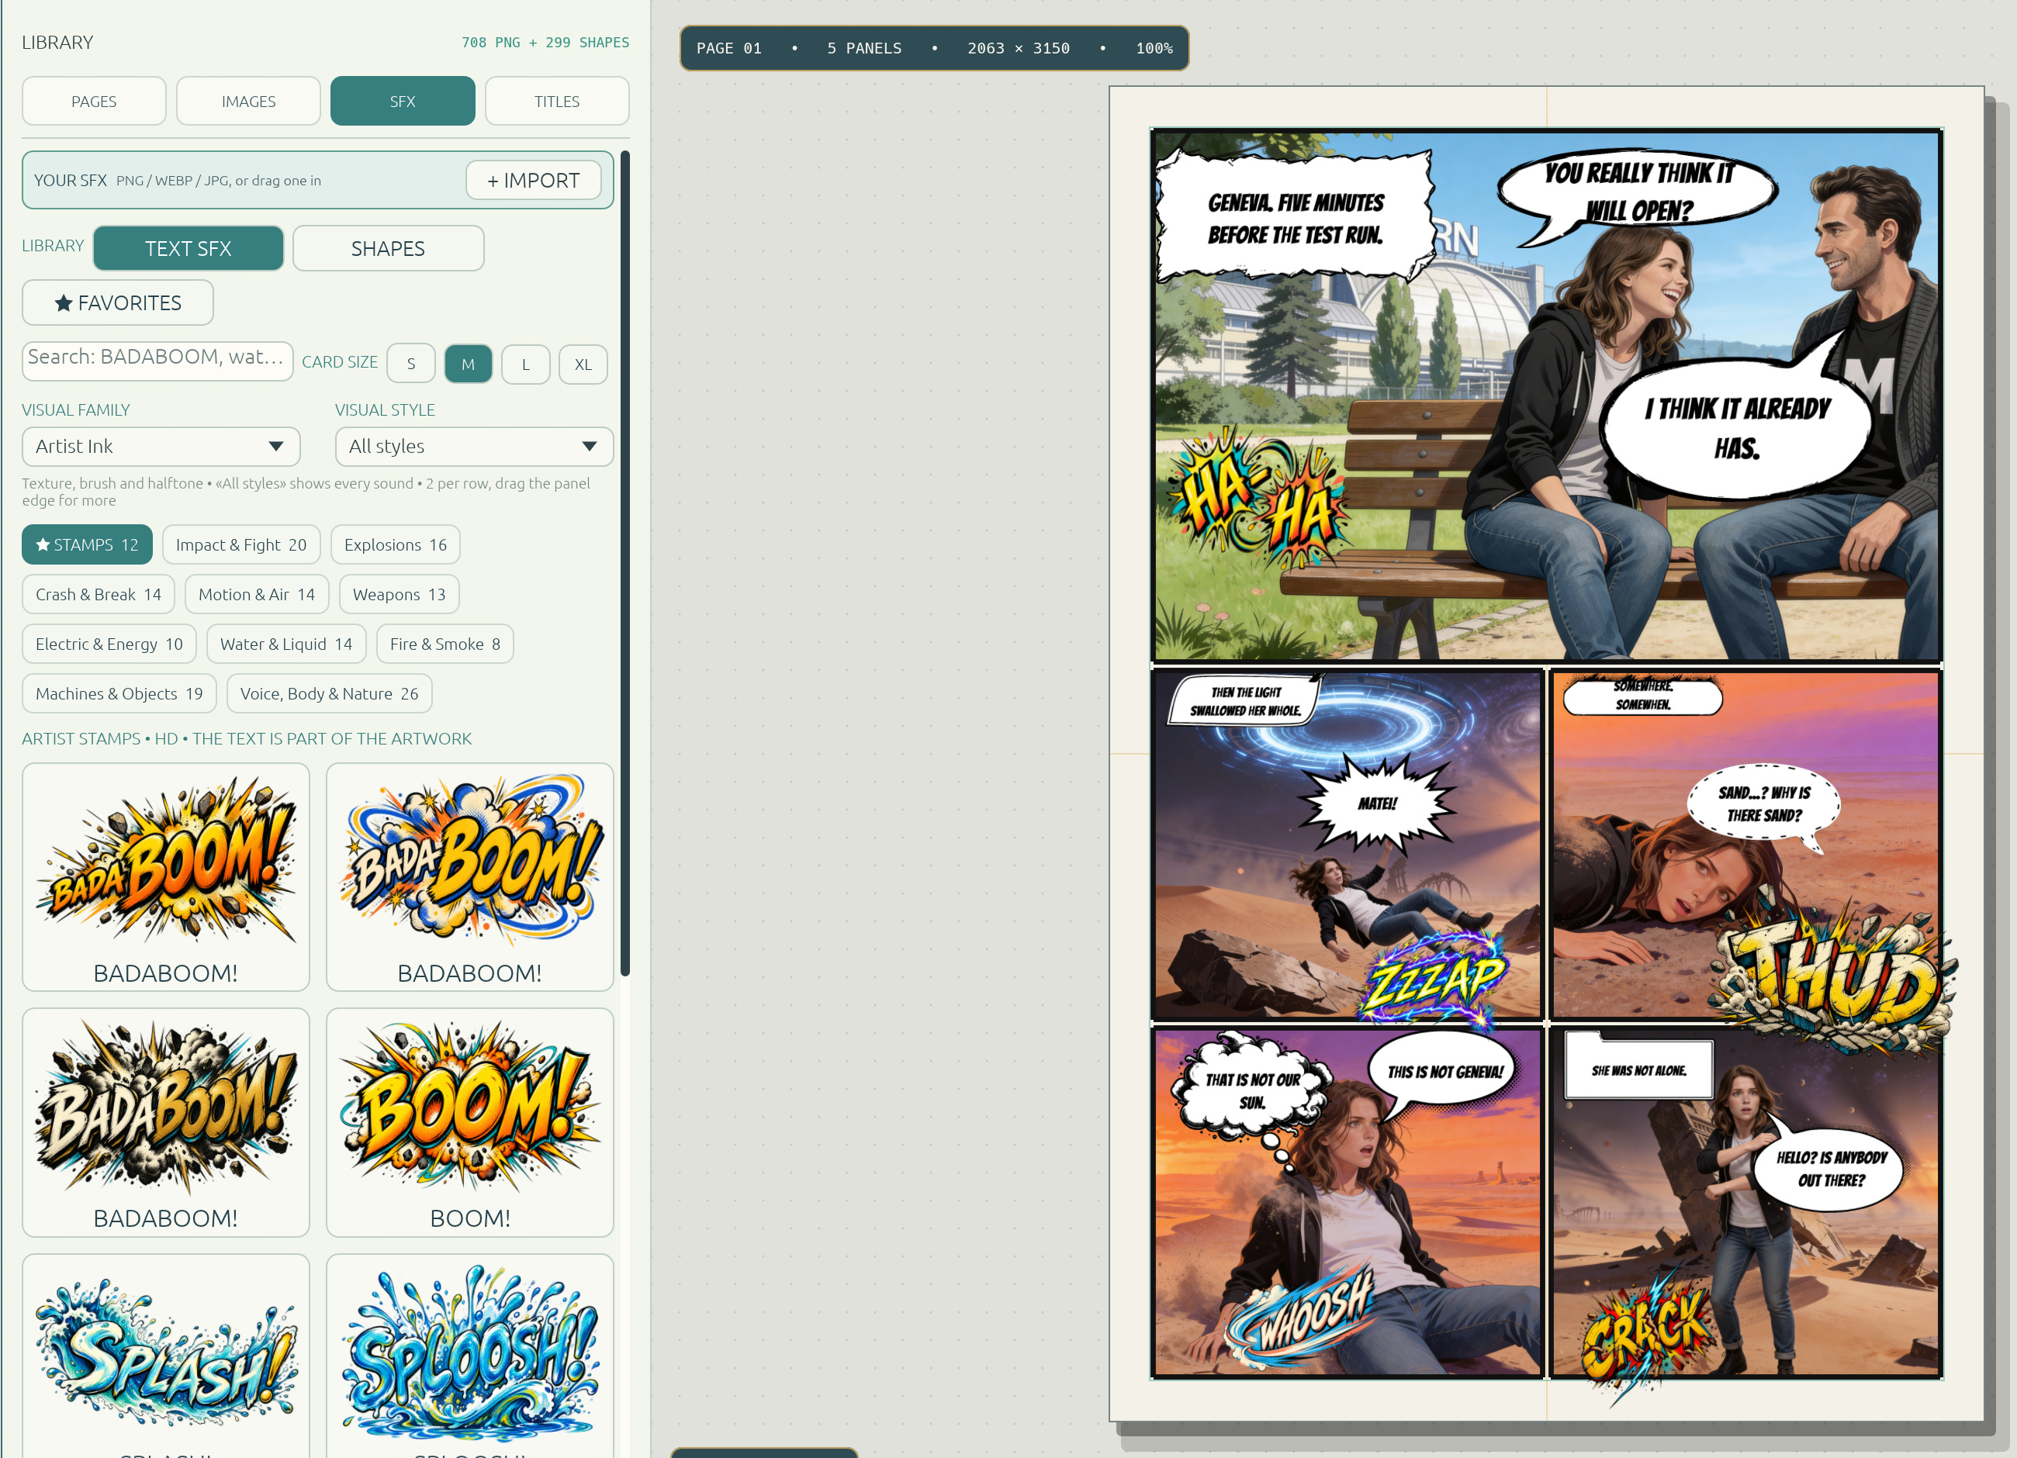2017x1458 pixels.
Task: Set card size to S
Action: click(x=411, y=364)
